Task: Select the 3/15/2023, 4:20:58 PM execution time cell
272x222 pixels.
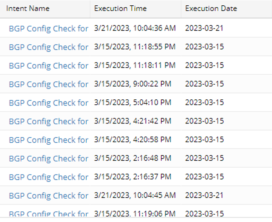Action: point(133,139)
